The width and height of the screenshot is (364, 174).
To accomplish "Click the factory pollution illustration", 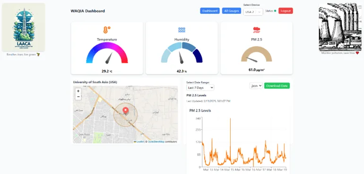I will (x=340, y=27).
